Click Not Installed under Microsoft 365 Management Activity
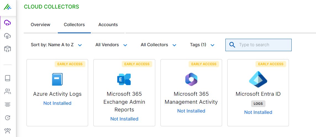The width and height of the screenshot is (316, 137). click(x=191, y=111)
